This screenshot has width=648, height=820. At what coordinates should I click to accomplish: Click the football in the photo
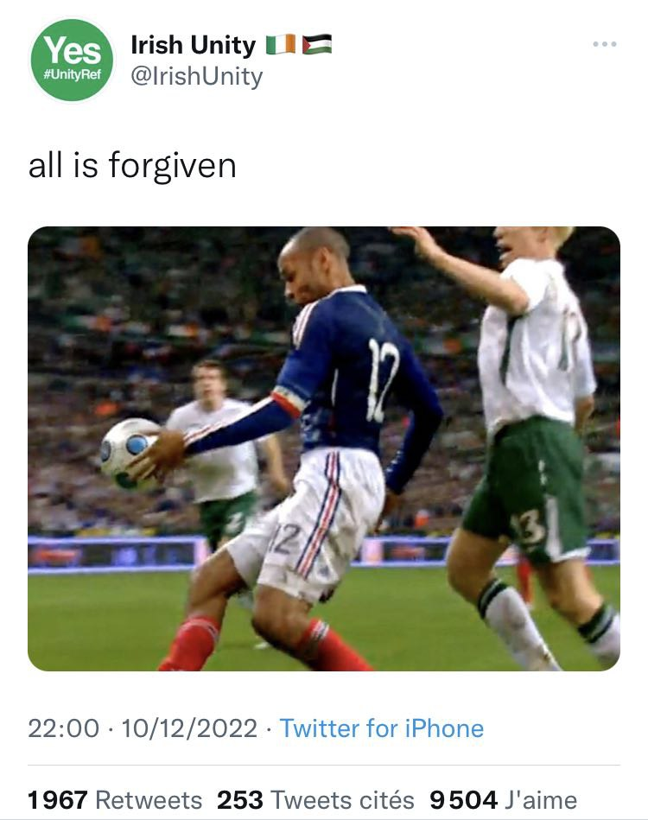pyautogui.click(x=130, y=453)
